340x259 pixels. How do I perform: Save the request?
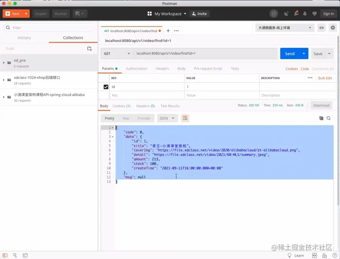(x=318, y=54)
